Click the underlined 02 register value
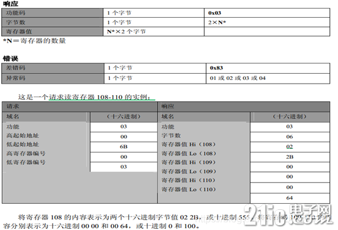Screen dimensions: 338x230 [290, 147]
